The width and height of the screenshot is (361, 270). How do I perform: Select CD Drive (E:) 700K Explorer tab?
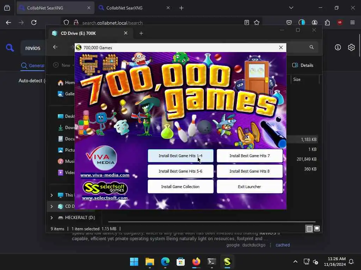point(90,33)
